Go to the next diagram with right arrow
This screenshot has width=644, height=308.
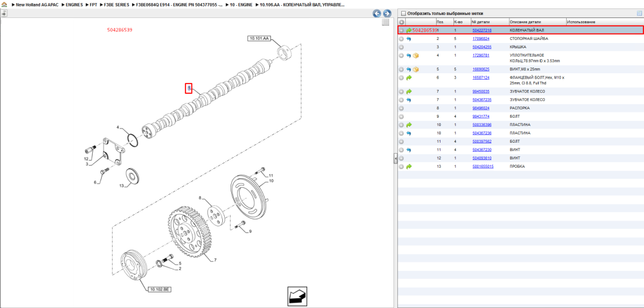(x=386, y=14)
